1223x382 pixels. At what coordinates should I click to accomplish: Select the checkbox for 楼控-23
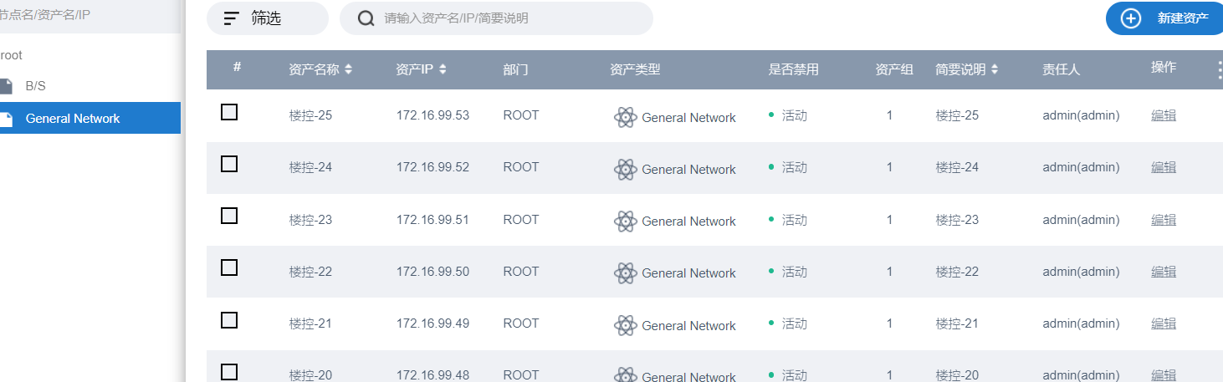229,216
